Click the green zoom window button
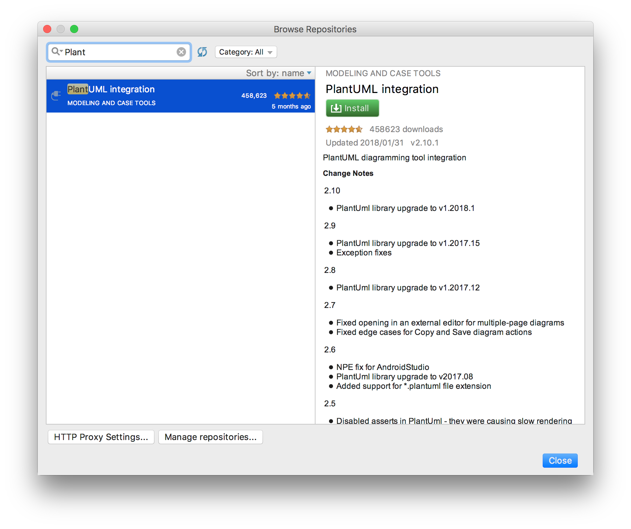 tap(74, 29)
